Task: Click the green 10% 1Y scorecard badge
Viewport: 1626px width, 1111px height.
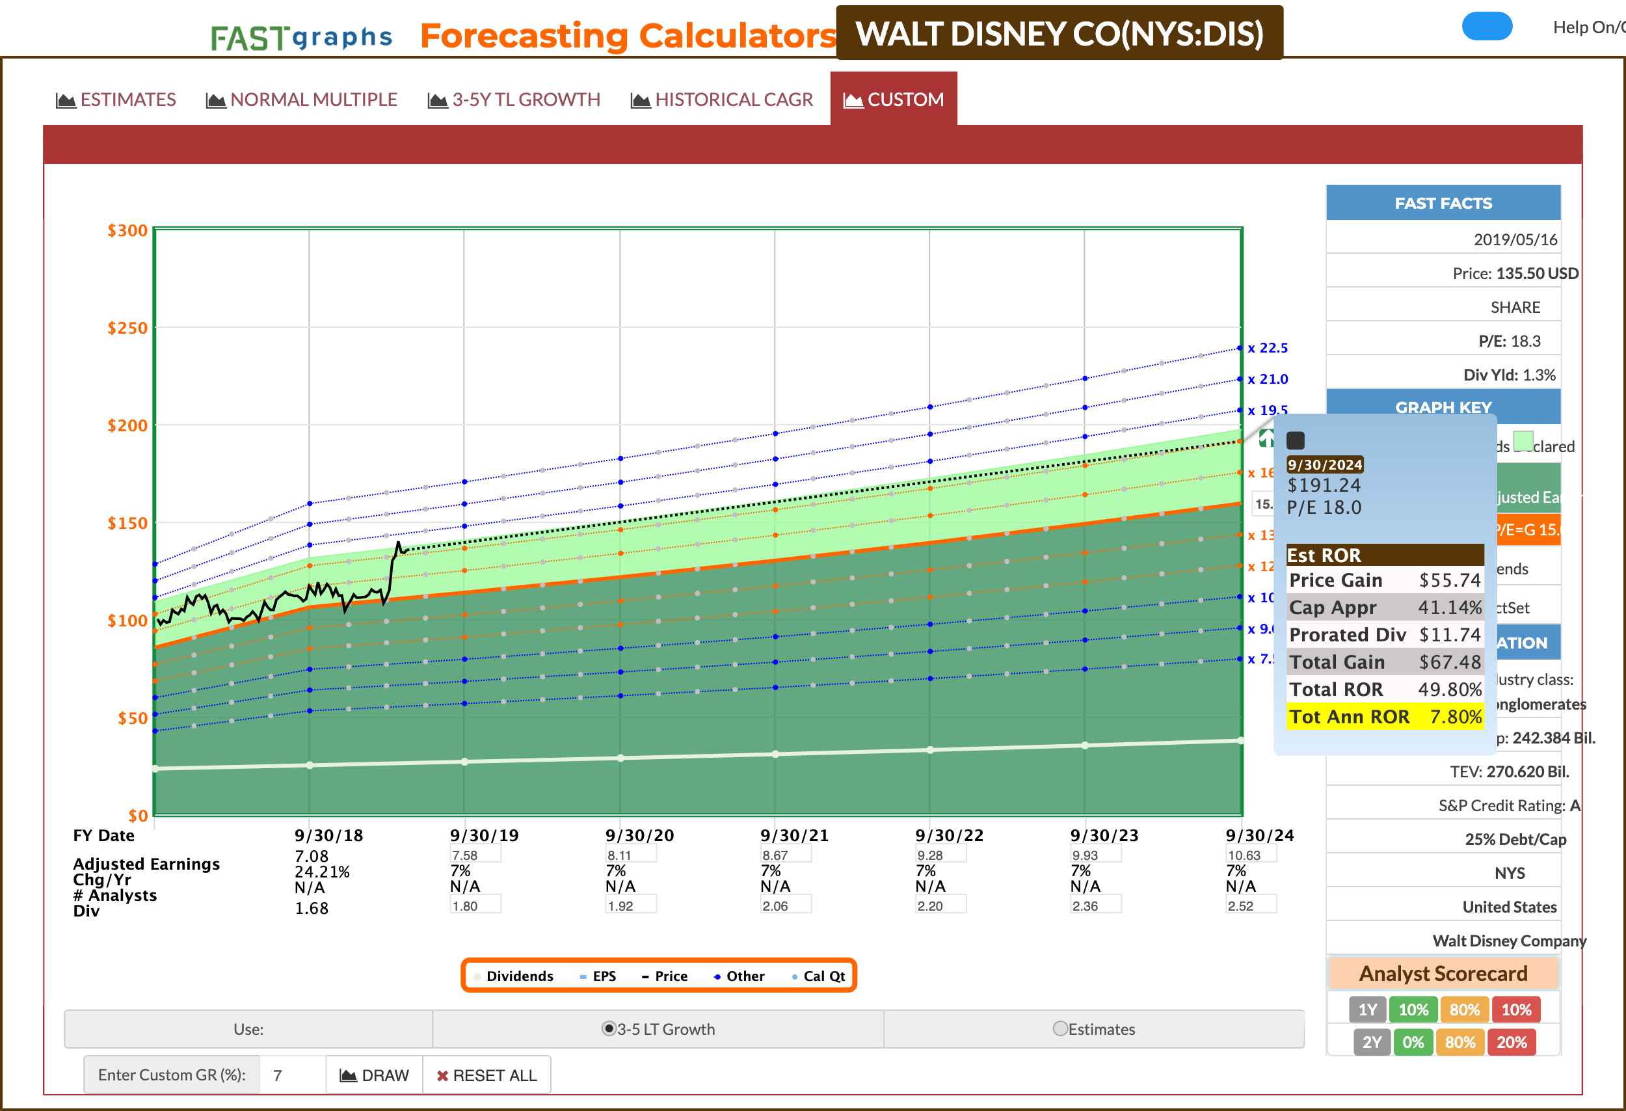Action: click(1413, 1009)
